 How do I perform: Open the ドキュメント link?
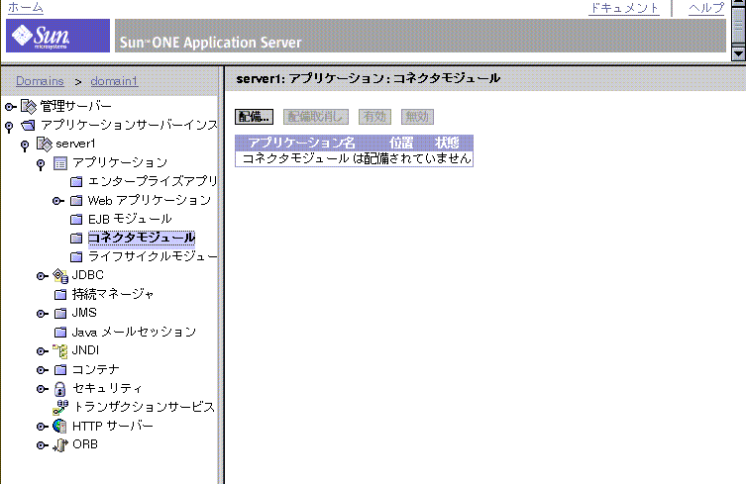coord(624,8)
